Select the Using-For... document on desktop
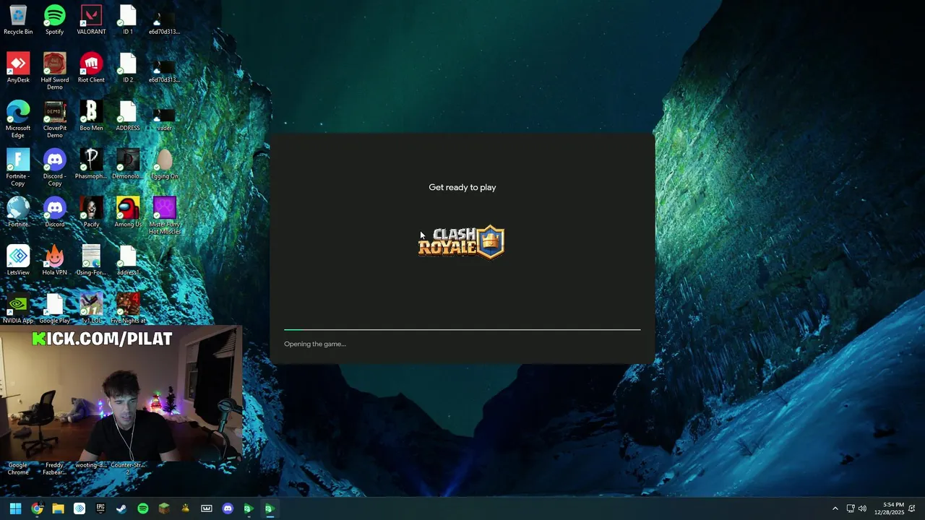 (x=91, y=261)
